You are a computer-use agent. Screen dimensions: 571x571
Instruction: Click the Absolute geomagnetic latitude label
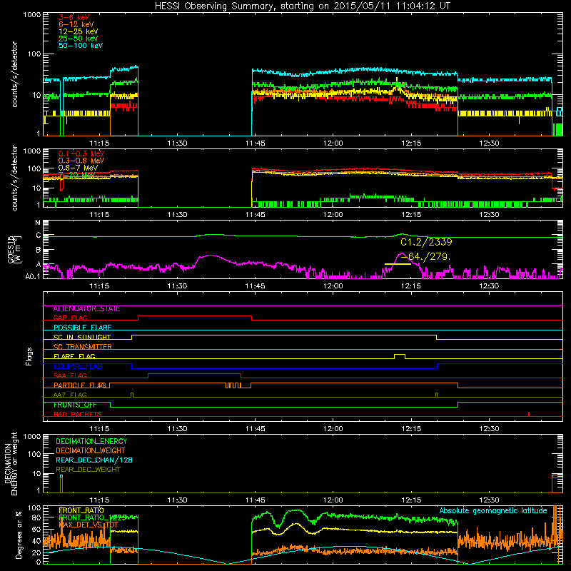(x=493, y=511)
